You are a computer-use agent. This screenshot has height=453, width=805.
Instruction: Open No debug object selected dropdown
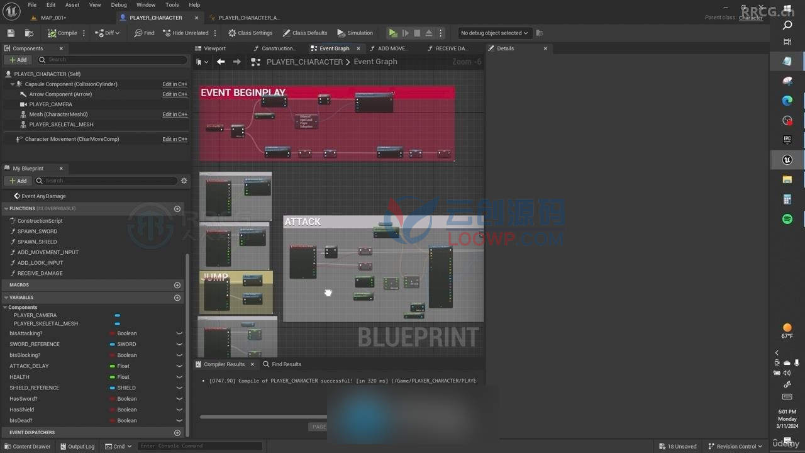pos(494,33)
